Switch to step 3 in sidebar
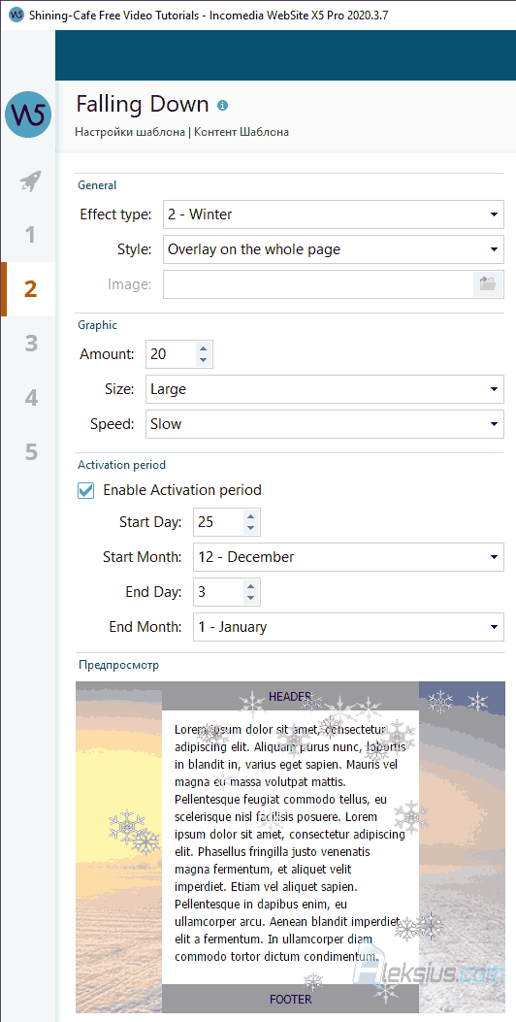The width and height of the screenshot is (516, 1022). point(29,344)
